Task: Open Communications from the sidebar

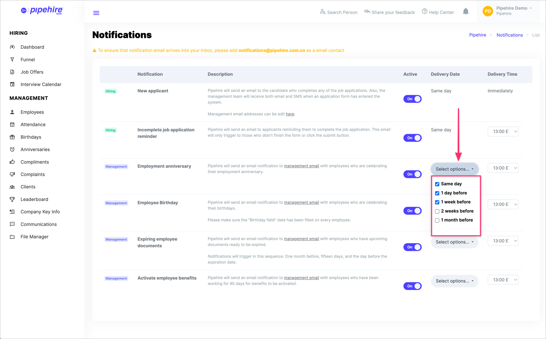Action: point(38,224)
